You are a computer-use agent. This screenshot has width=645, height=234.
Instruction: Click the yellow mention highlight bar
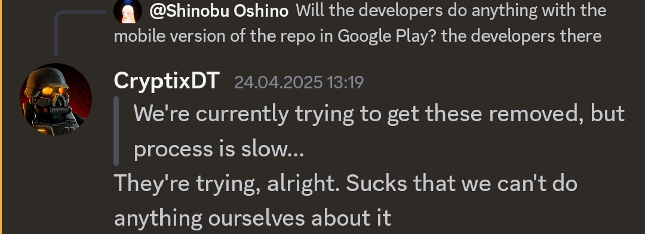tap(1, 117)
